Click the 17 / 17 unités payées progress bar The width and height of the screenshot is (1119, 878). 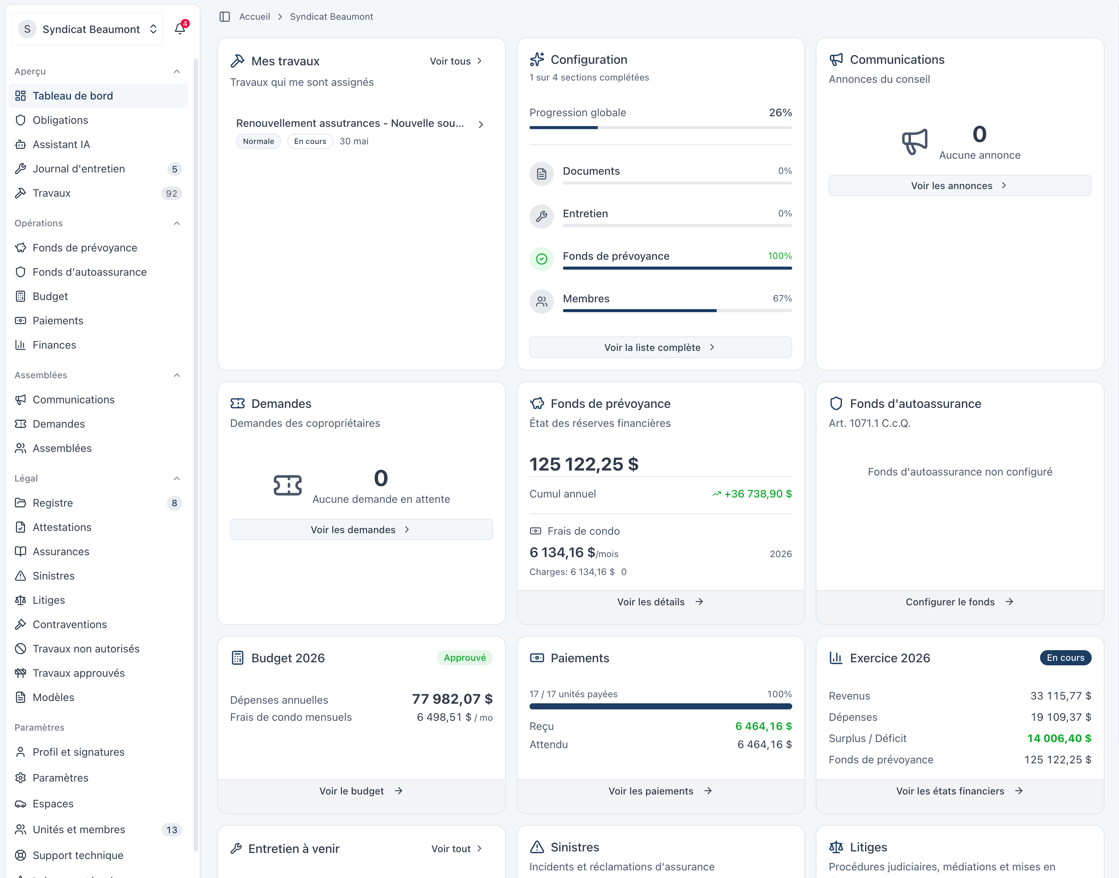point(660,707)
